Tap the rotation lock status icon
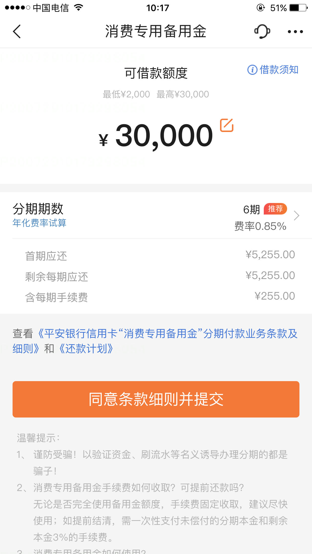The height and width of the screenshot is (554, 312). coord(261,8)
